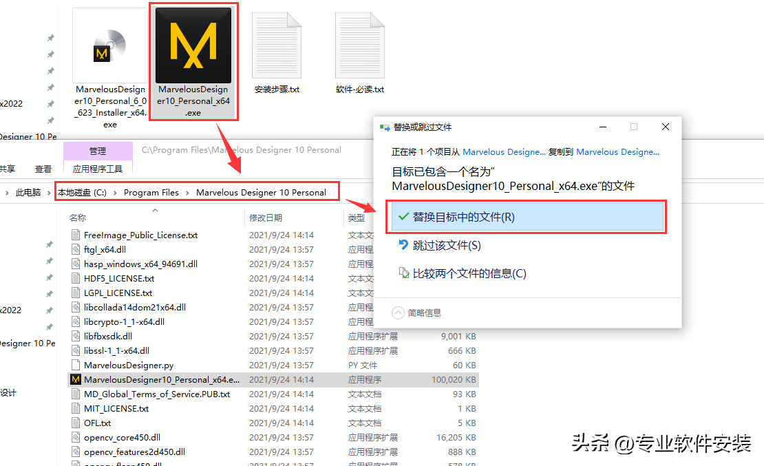
Task: Click the 9,001 KB size cell
Action: pos(458,337)
